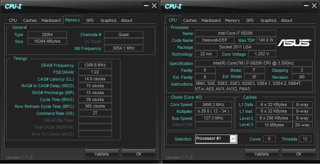Click the Level 3 20-way value
320x164 pixels.
[x=302, y=125]
